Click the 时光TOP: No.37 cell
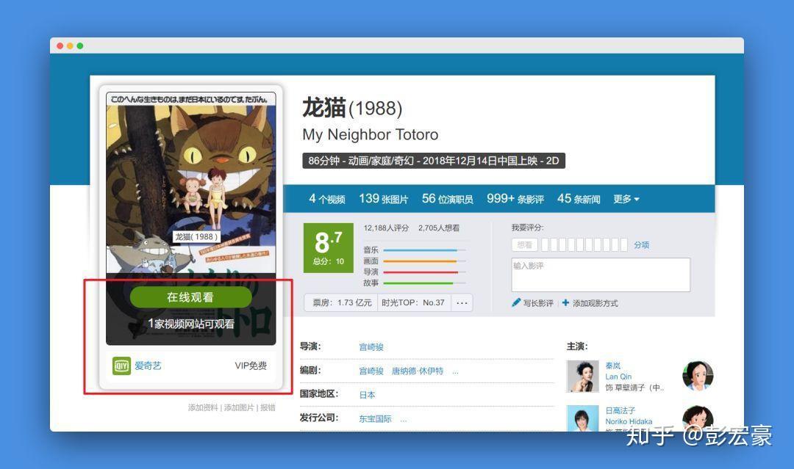The height and width of the screenshot is (469, 794). 414,302
